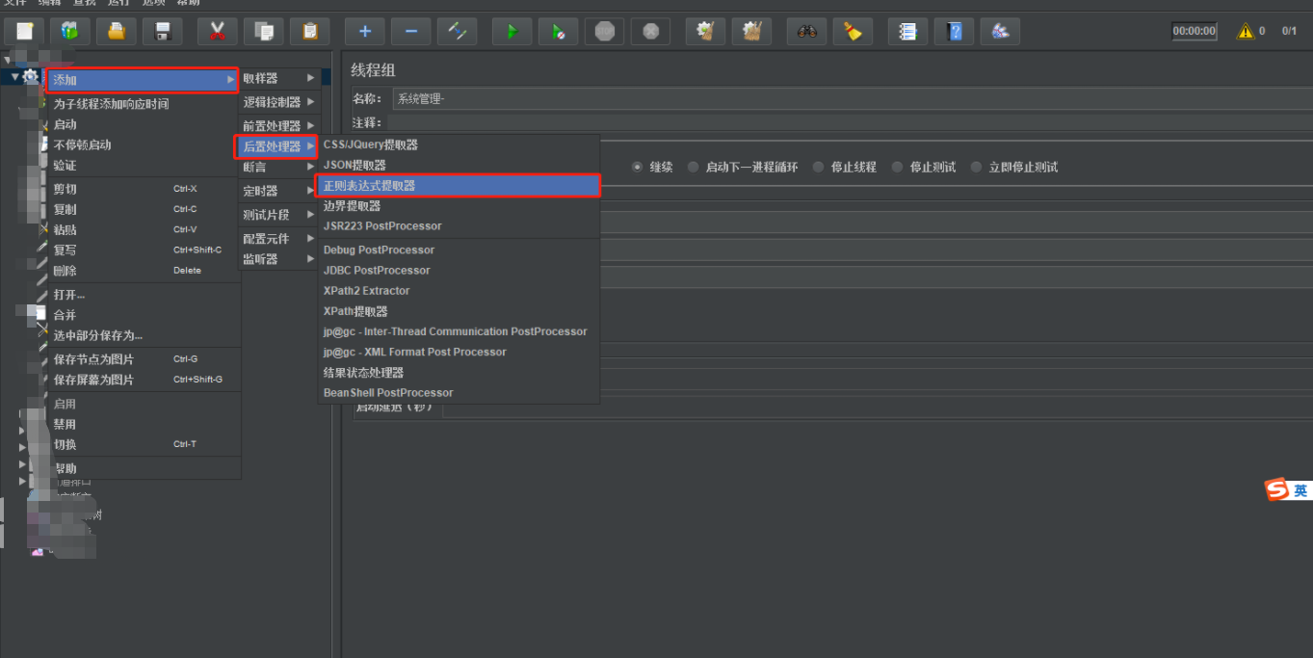Viewport: 1313px width, 658px height.
Task: Click 为子线程添加响应时间 context menu entry
Action: coord(144,104)
